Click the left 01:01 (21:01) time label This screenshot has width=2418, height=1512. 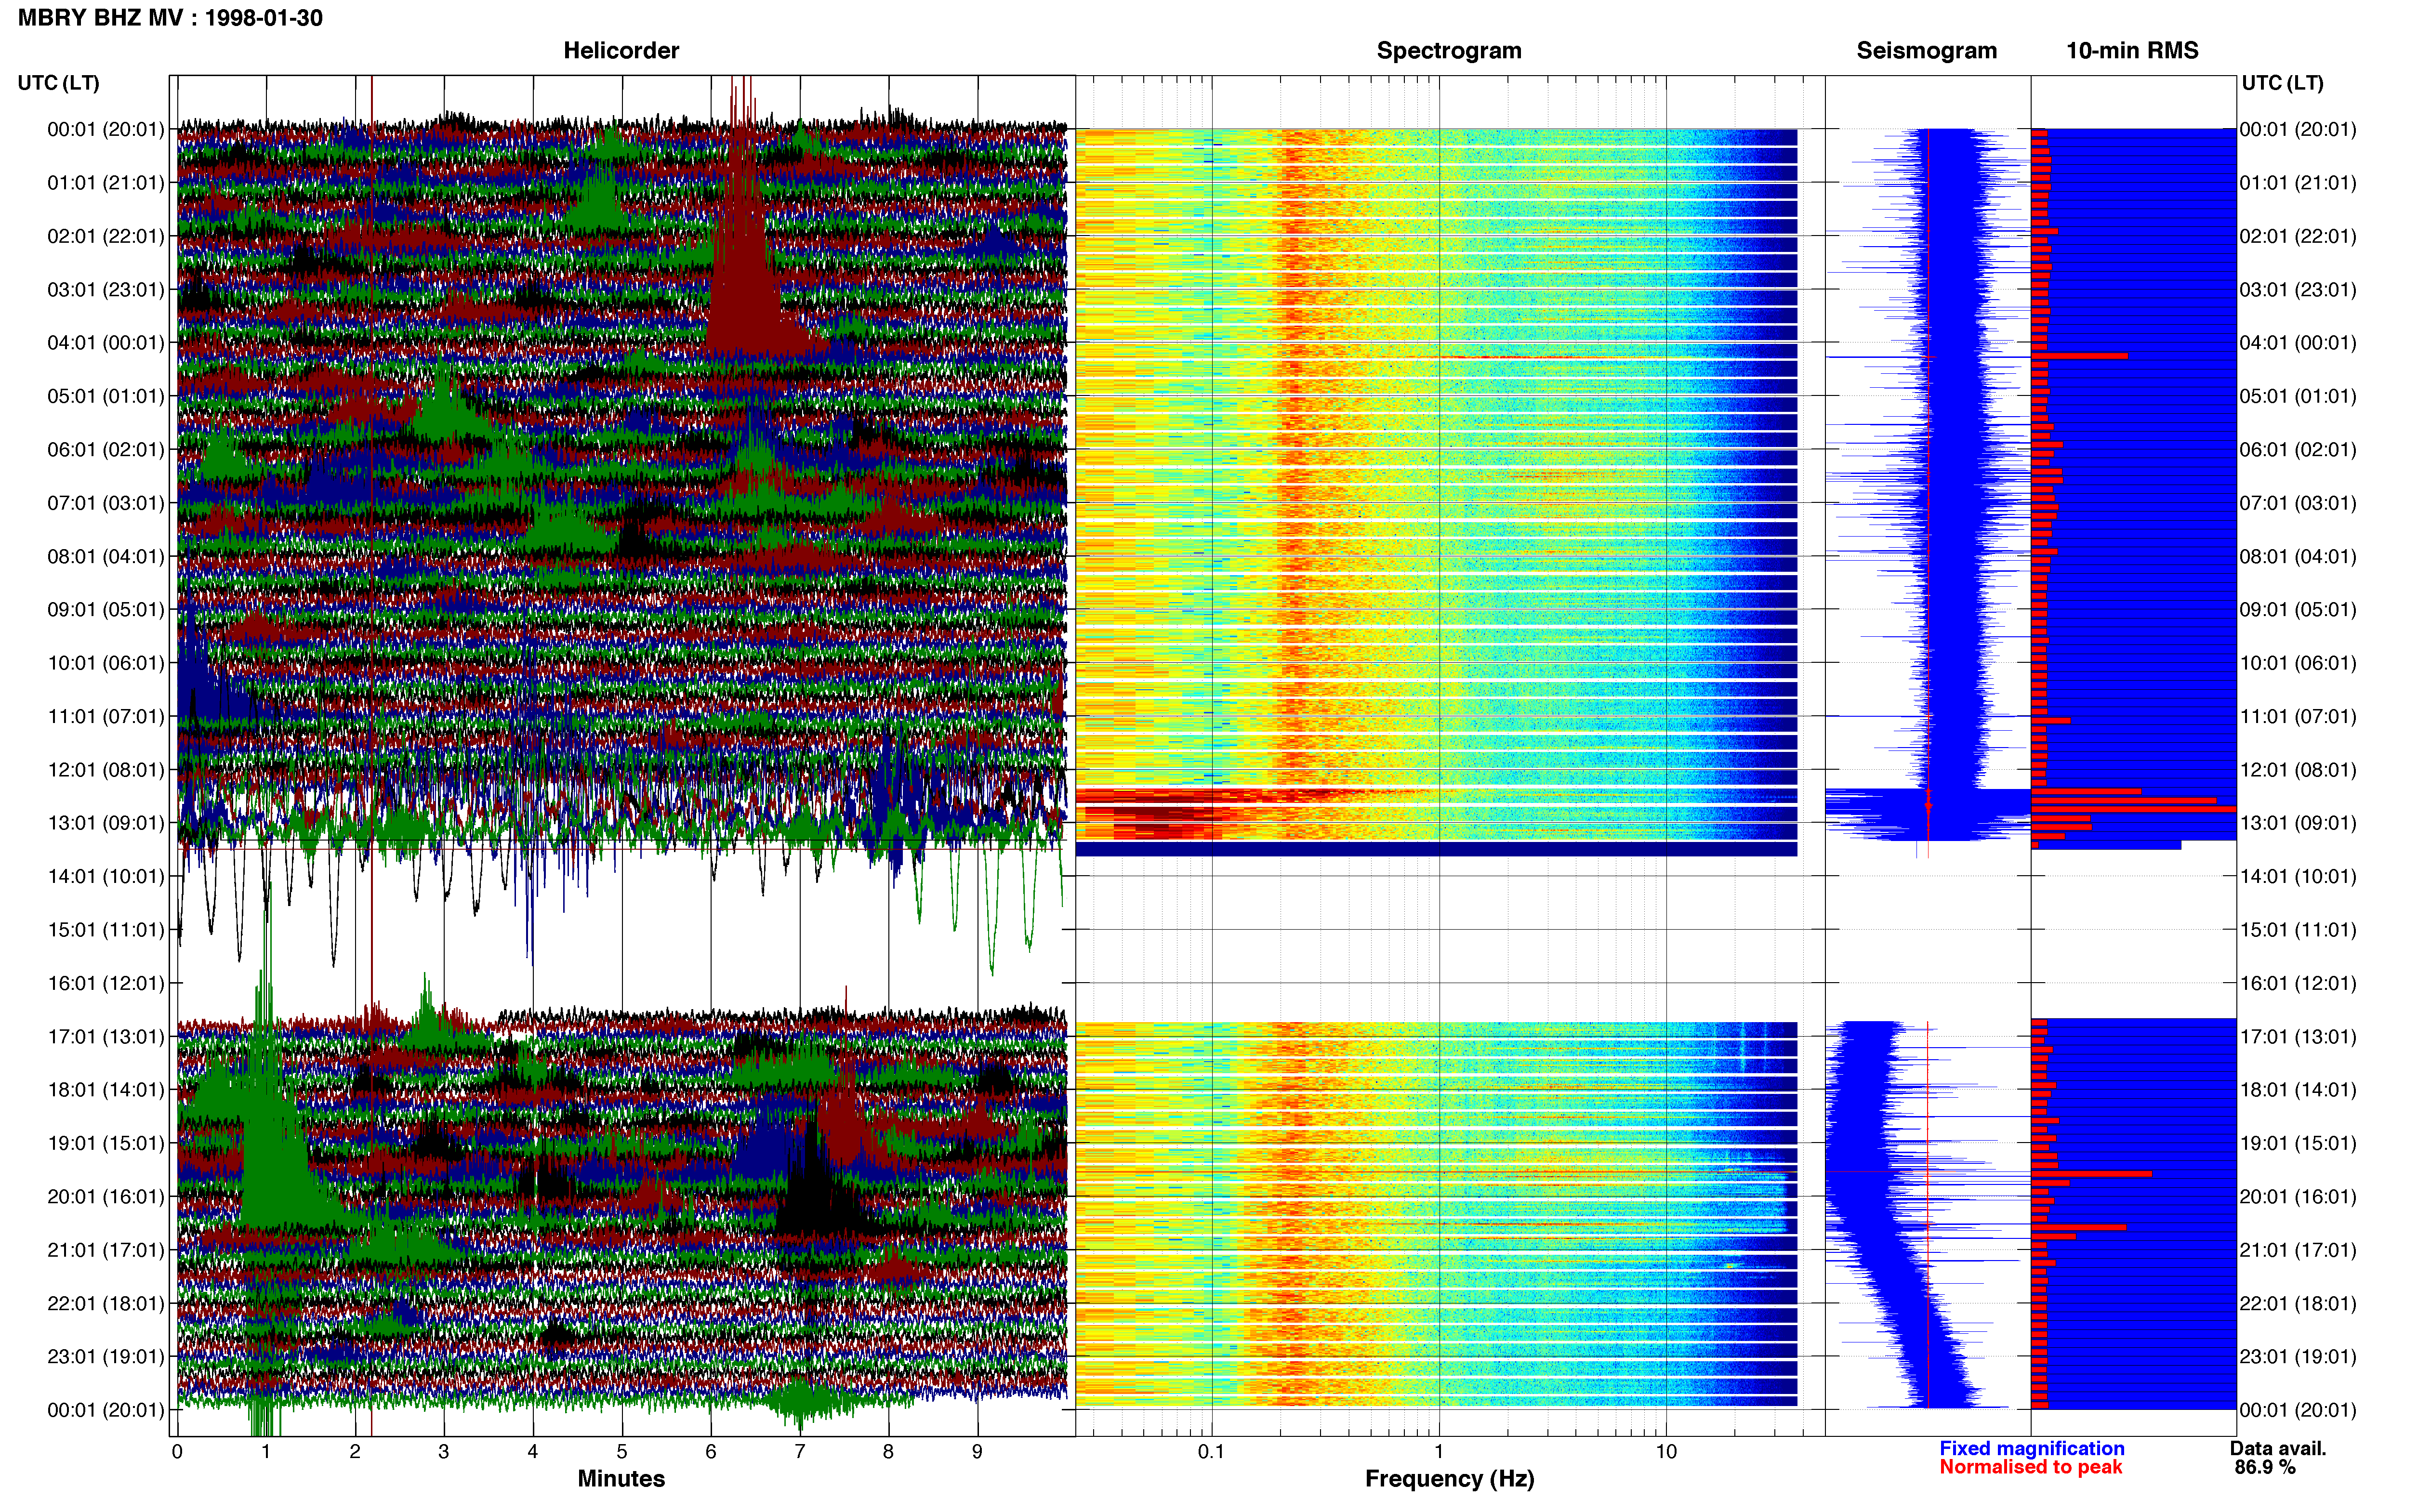click(x=106, y=183)
